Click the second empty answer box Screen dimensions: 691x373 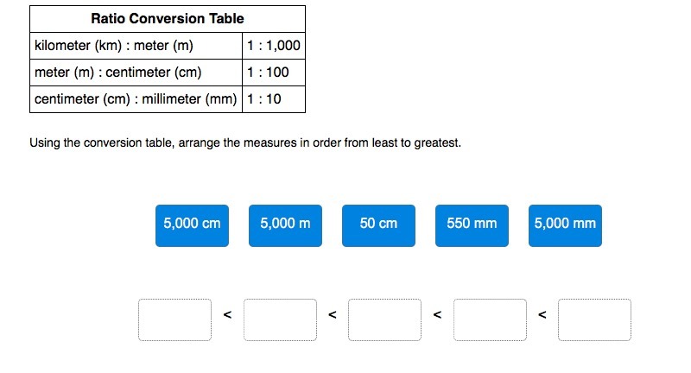pyautogui.click(x=280, y=319)
